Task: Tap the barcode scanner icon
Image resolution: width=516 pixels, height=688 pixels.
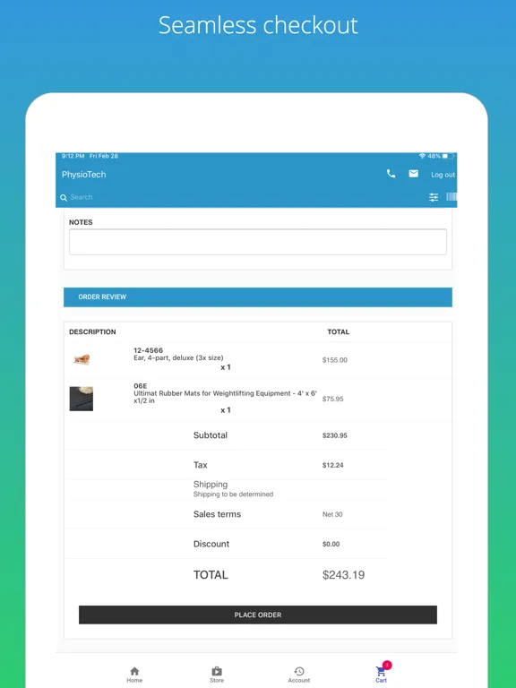Action: pos(451,196)
